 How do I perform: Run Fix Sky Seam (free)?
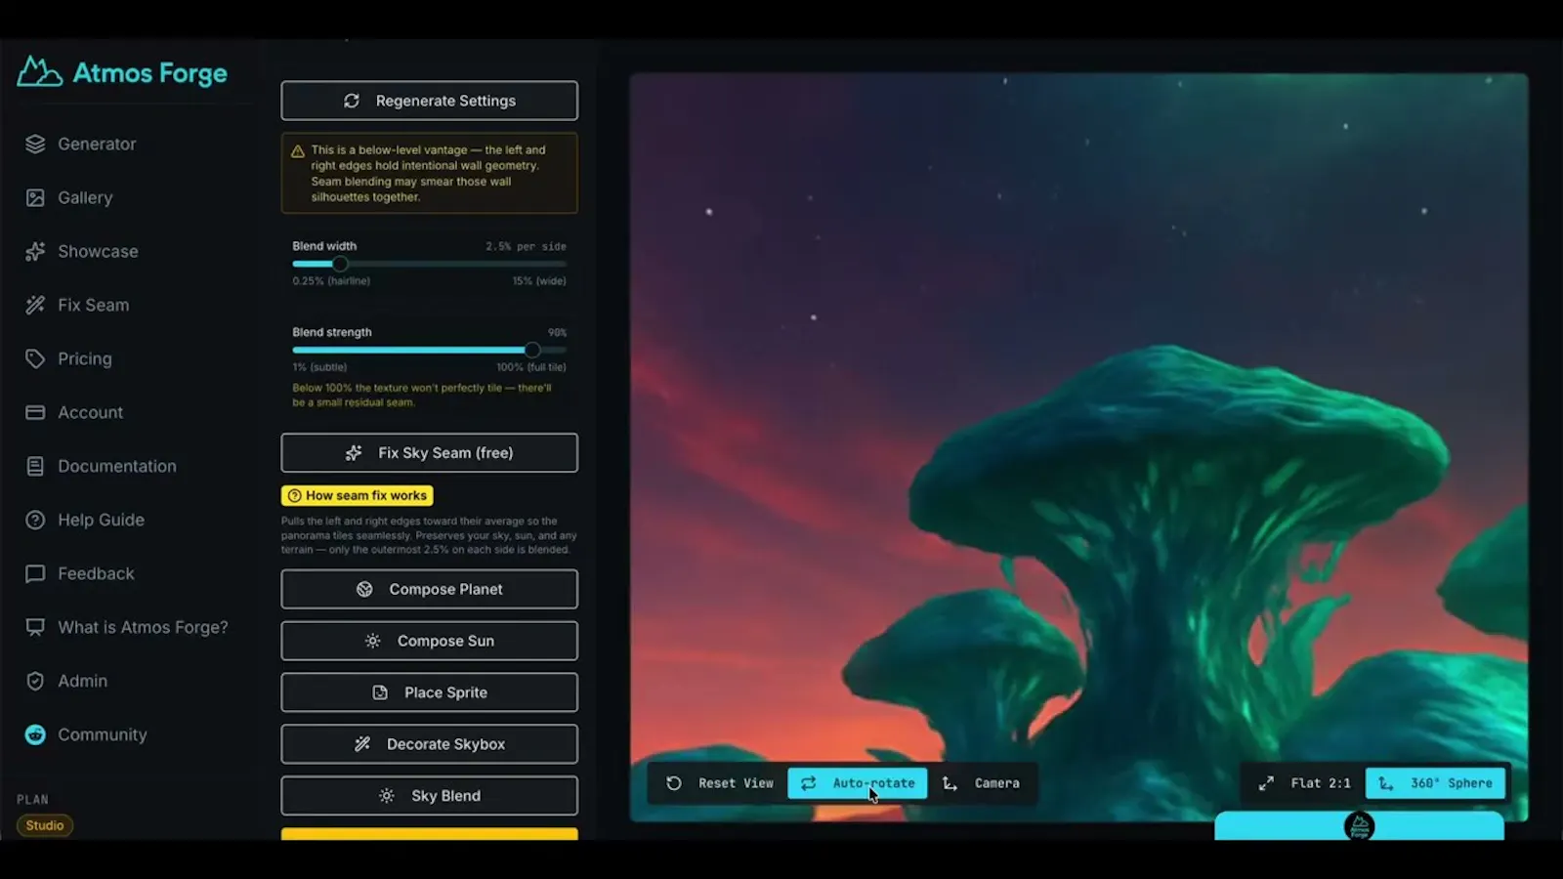(x=430, y=453)
